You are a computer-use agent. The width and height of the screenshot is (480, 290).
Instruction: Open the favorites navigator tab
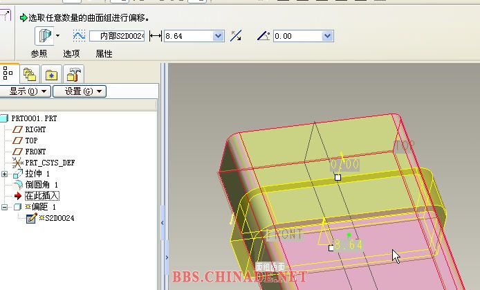[x=51, y=74]
